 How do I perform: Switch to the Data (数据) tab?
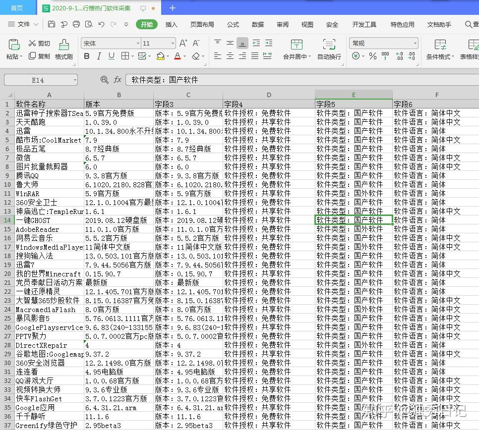pos(257,24)
